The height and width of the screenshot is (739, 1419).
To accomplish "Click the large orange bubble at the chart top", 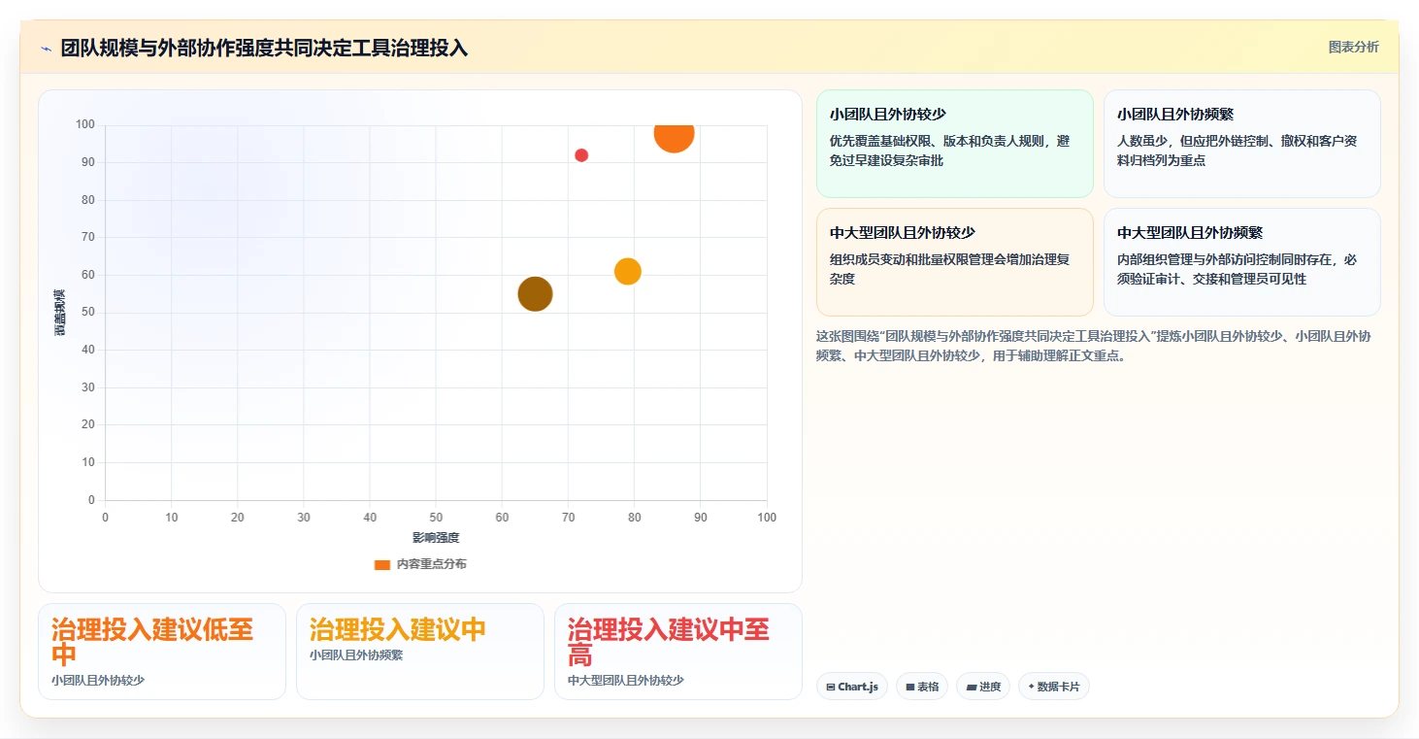I will (x=674, y=135).
